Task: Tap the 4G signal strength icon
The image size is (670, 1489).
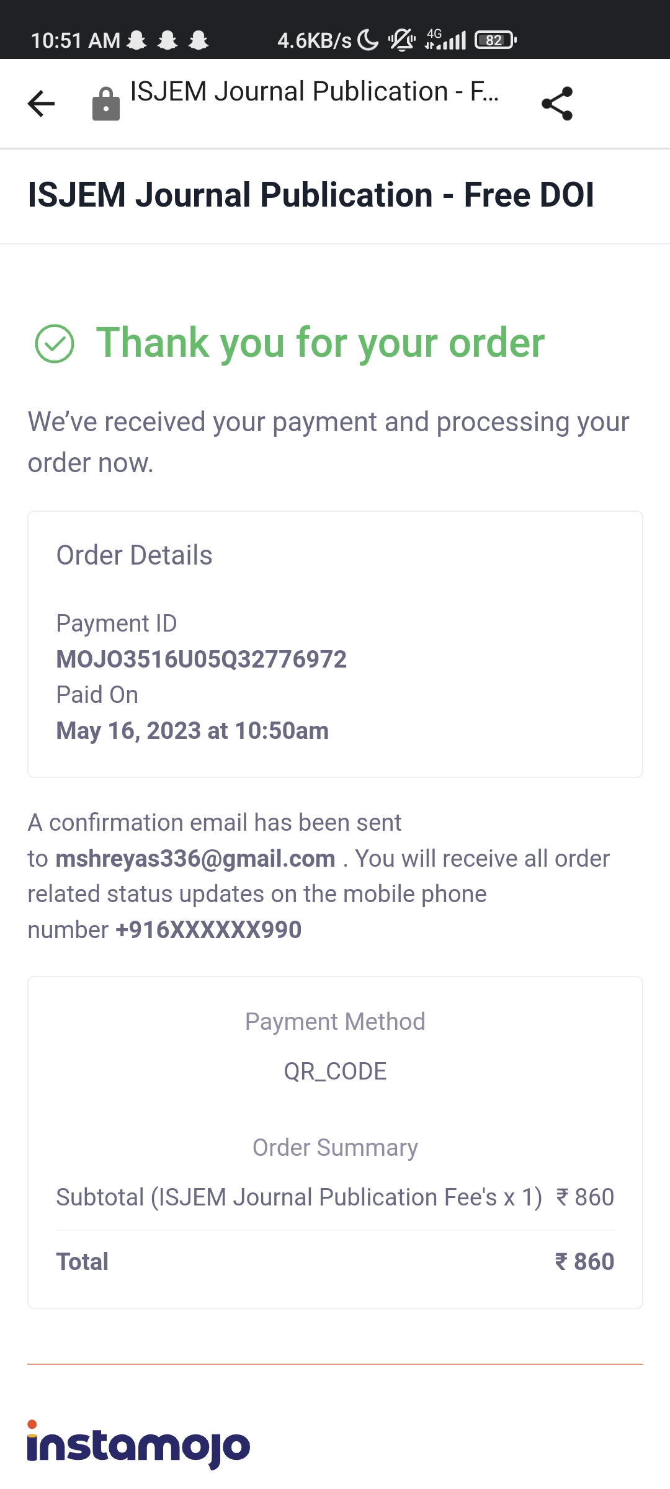Action: 445,40
